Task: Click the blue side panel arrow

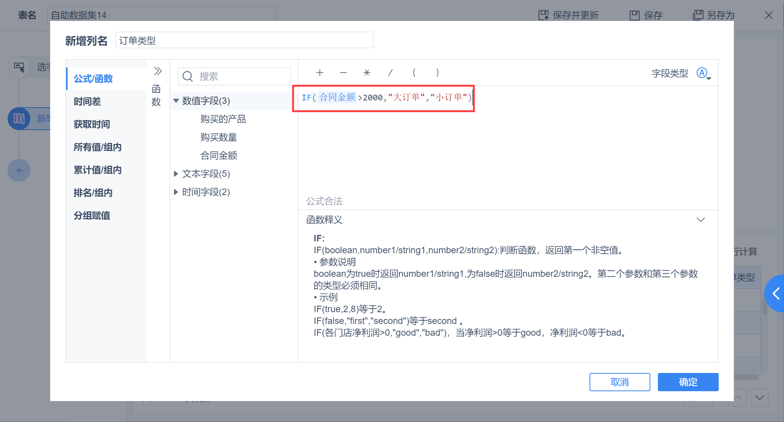Action: [x=776, y=293]
